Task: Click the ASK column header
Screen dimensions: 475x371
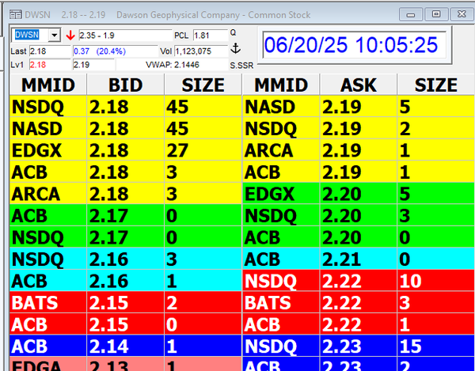Action: [x=359, y=85]
